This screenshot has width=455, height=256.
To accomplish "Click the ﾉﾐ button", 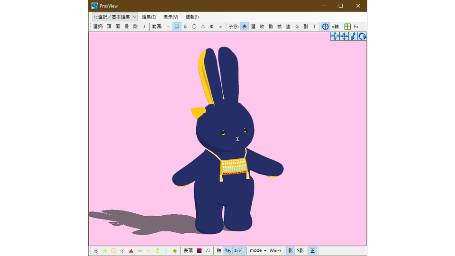I will pos(208,250).
